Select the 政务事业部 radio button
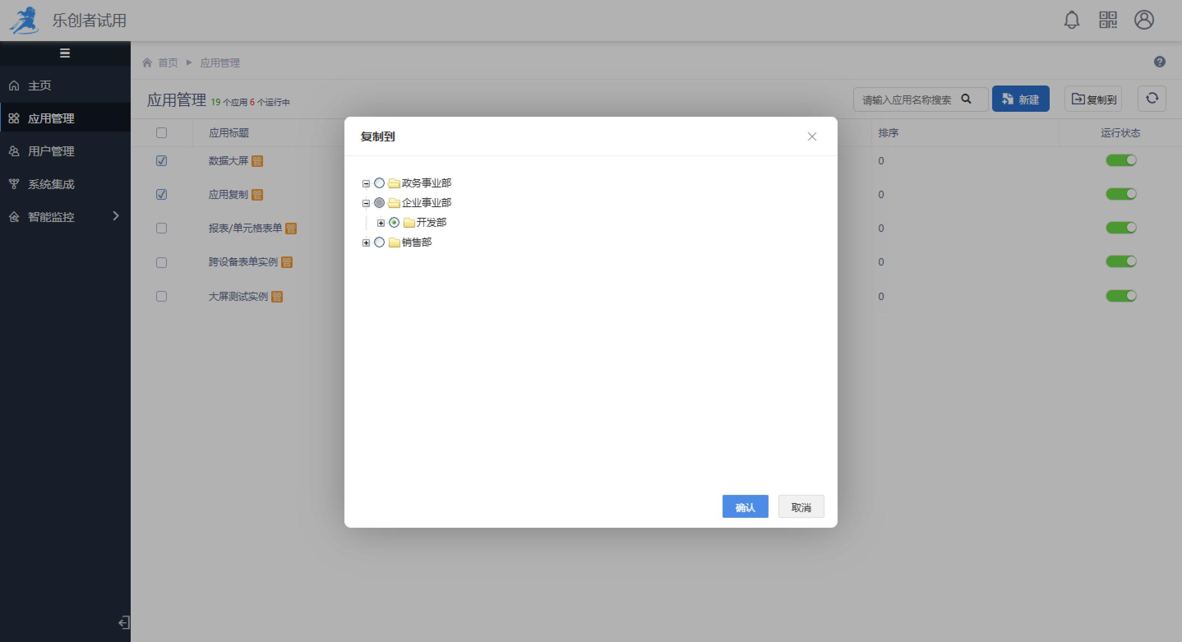This screenshot has width=1182, height=642. tap(379, 183)
